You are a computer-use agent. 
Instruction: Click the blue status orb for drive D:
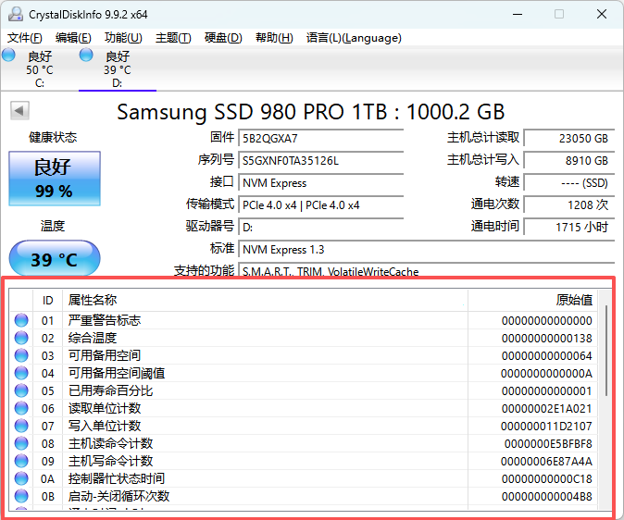pos(86,55)
